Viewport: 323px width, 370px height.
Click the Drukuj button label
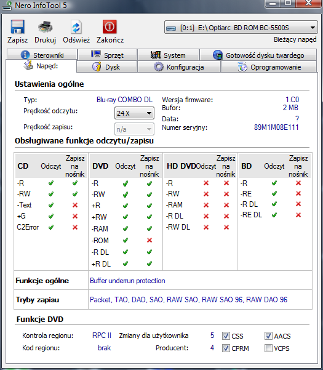coord(45,40)
